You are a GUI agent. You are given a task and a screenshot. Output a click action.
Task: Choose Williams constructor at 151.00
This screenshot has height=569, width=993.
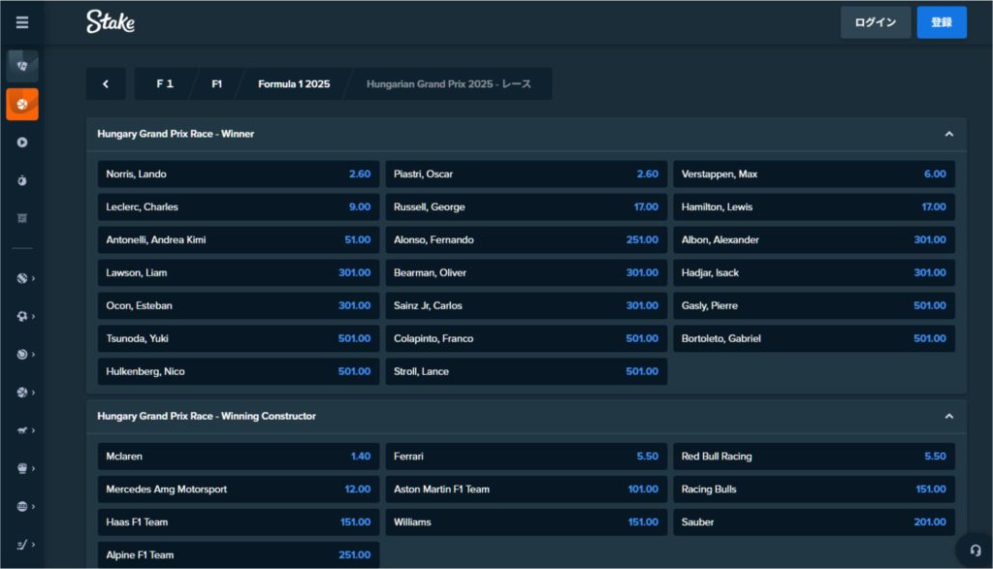[x=527, y=522]
